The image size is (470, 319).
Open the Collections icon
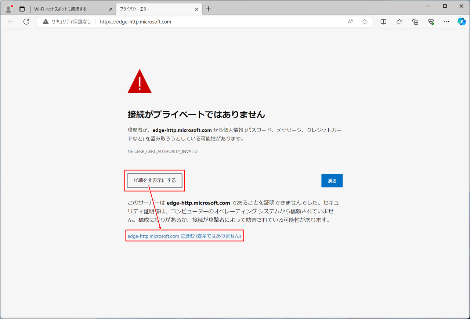[x=415, y=22]
